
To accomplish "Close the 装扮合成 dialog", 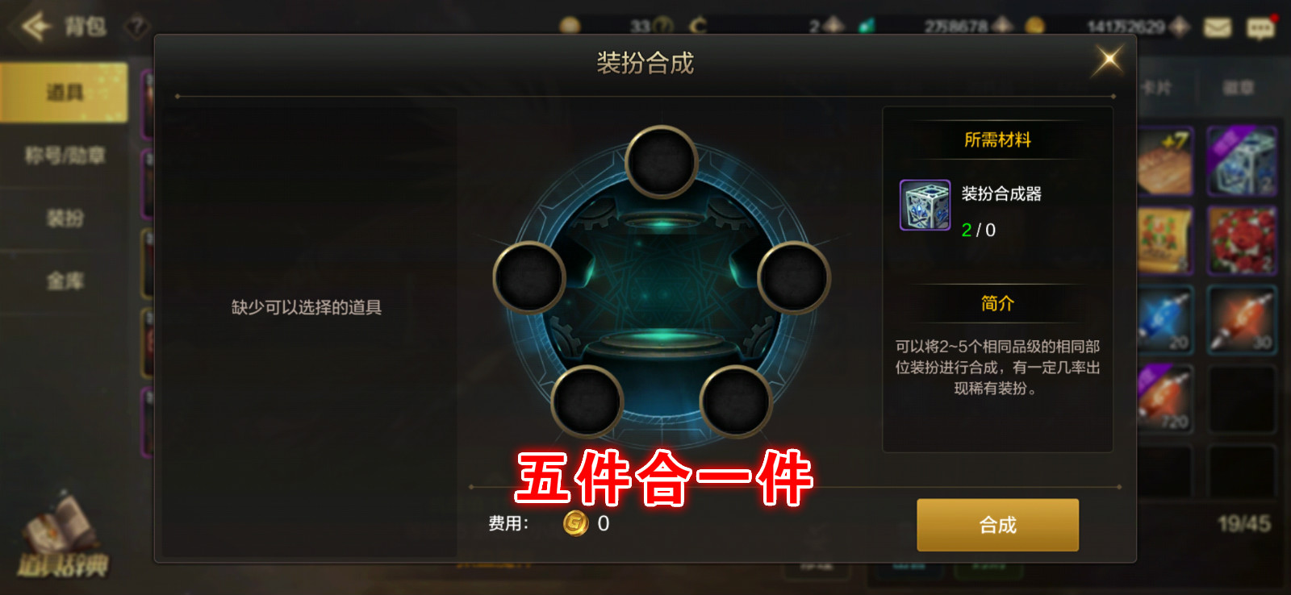I will 1108,60.
